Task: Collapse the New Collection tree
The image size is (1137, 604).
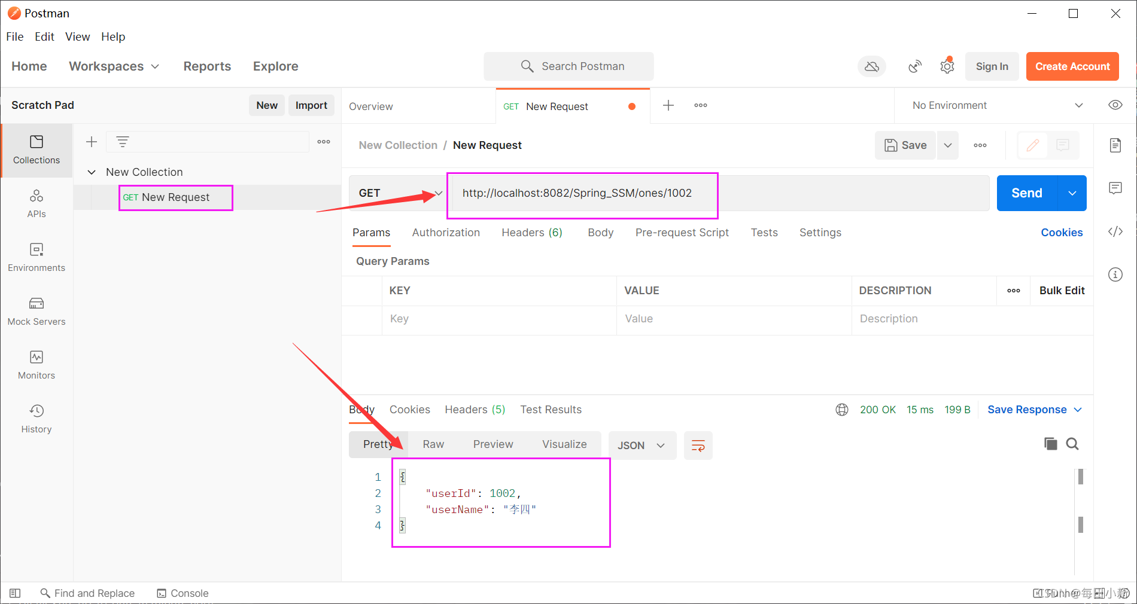Action: click(x=92, y=172)
